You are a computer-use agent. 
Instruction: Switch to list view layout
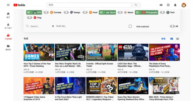pyautogui.click(x=178, y=39)
